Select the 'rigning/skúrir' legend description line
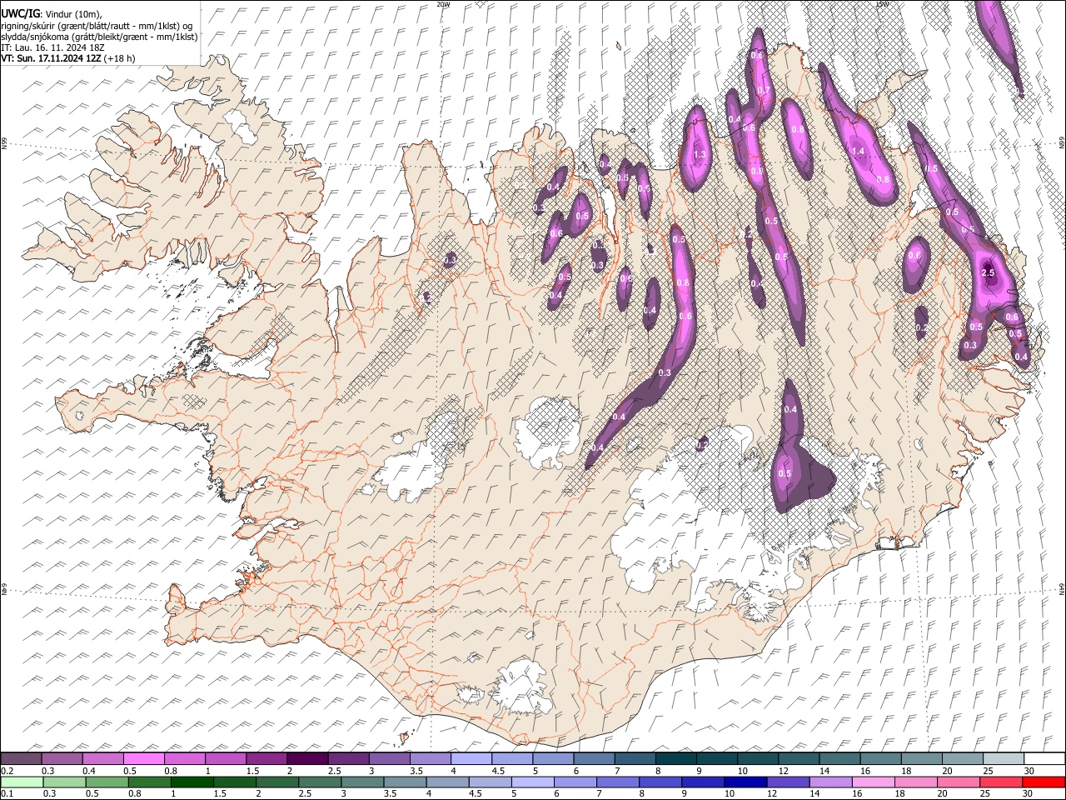Screen dimensions: 1066x800 coord(98,26)
